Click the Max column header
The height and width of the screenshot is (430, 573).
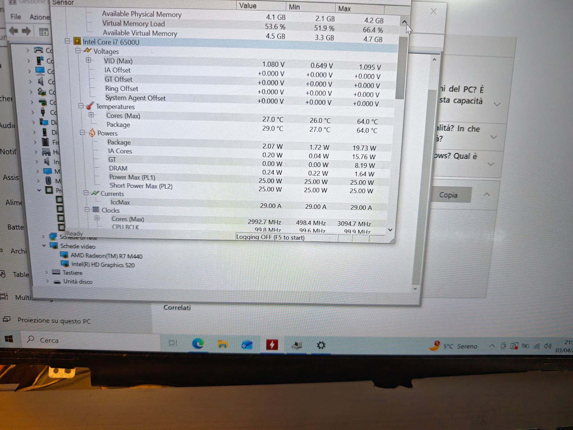[360, 9]
